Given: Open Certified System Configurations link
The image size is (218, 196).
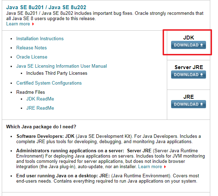Looking at the screenshot, I should [x=49, y=83].
